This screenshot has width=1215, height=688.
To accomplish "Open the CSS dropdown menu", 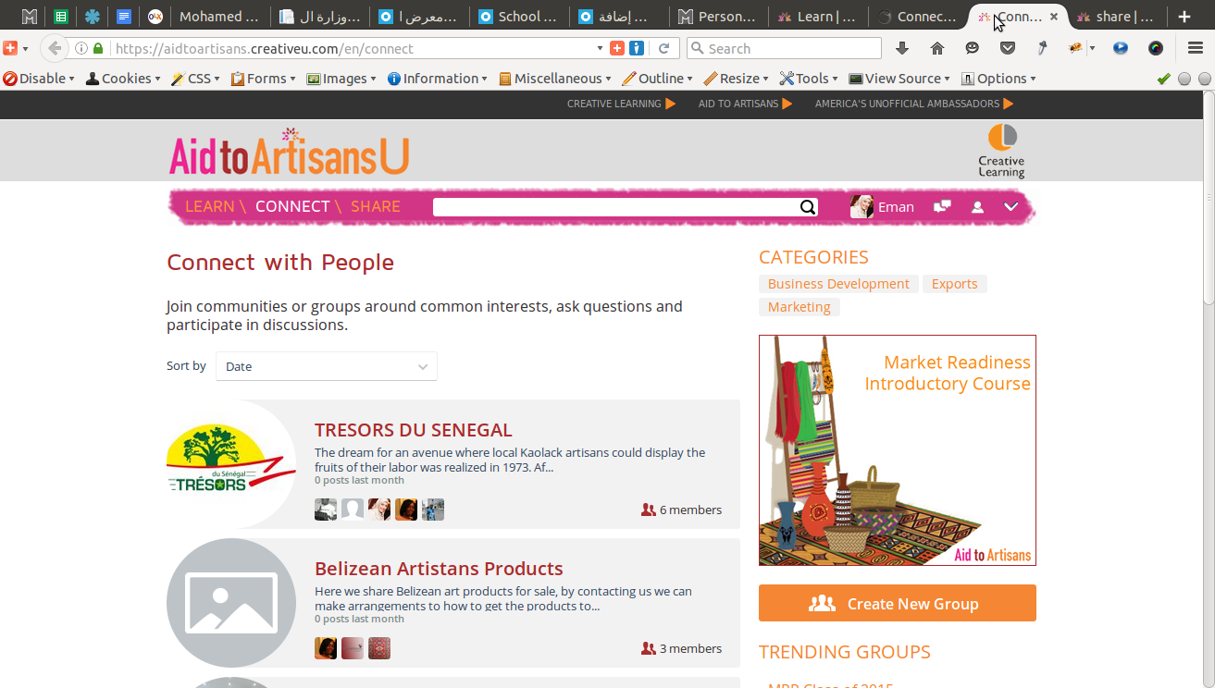I will [195, 79].
